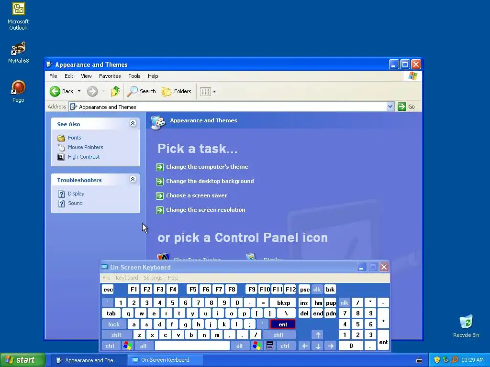Click the down arrow key
Image resolution: width=490 pixels, height=367 pixels.
click(x=318, y=346)
